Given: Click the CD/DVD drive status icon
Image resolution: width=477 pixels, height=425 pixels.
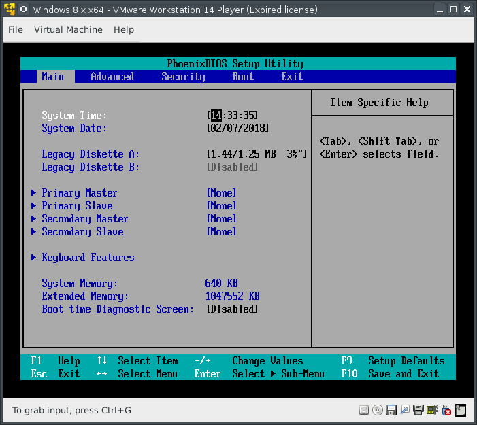Looking at the screenshot, I should point(378,410).
